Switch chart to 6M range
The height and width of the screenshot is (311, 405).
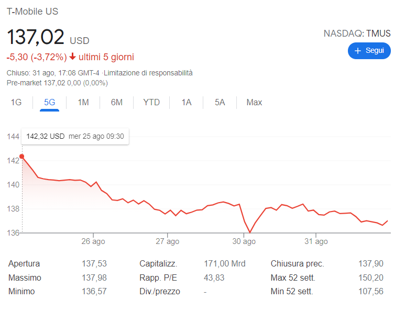click(x=117, y=103)
